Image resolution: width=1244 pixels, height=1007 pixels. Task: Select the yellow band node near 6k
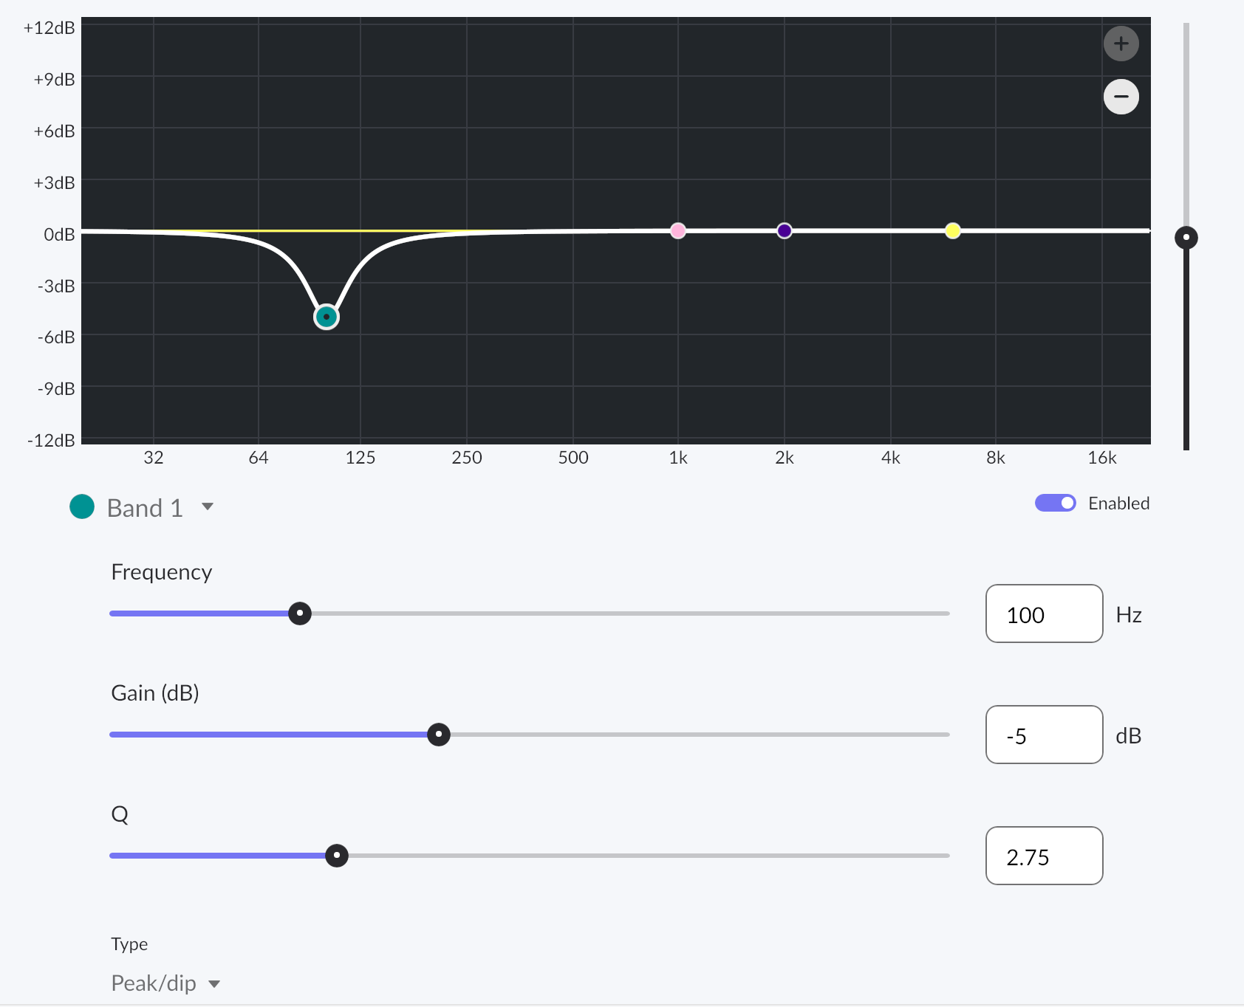click(x=953, y=230)
